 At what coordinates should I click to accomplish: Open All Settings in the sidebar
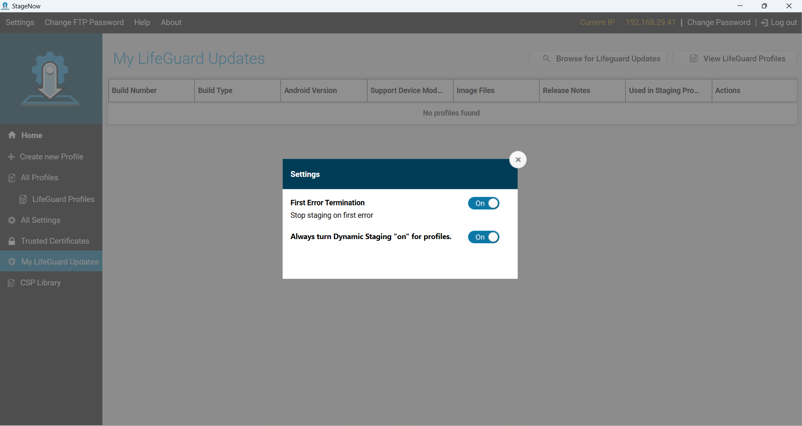point(51,220)
